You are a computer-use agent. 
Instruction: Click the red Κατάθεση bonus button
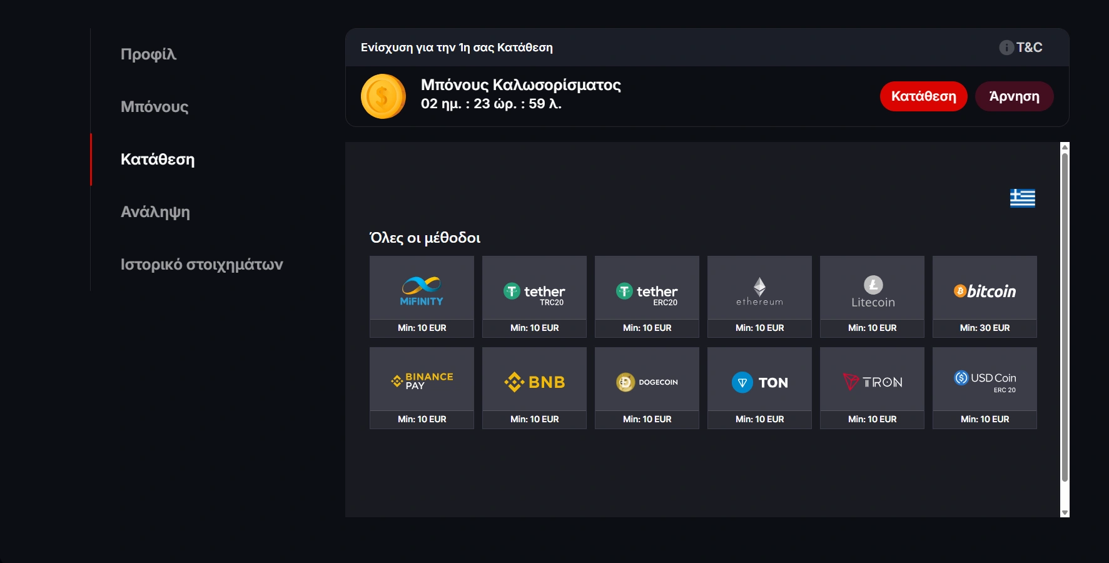click(924, 96)
